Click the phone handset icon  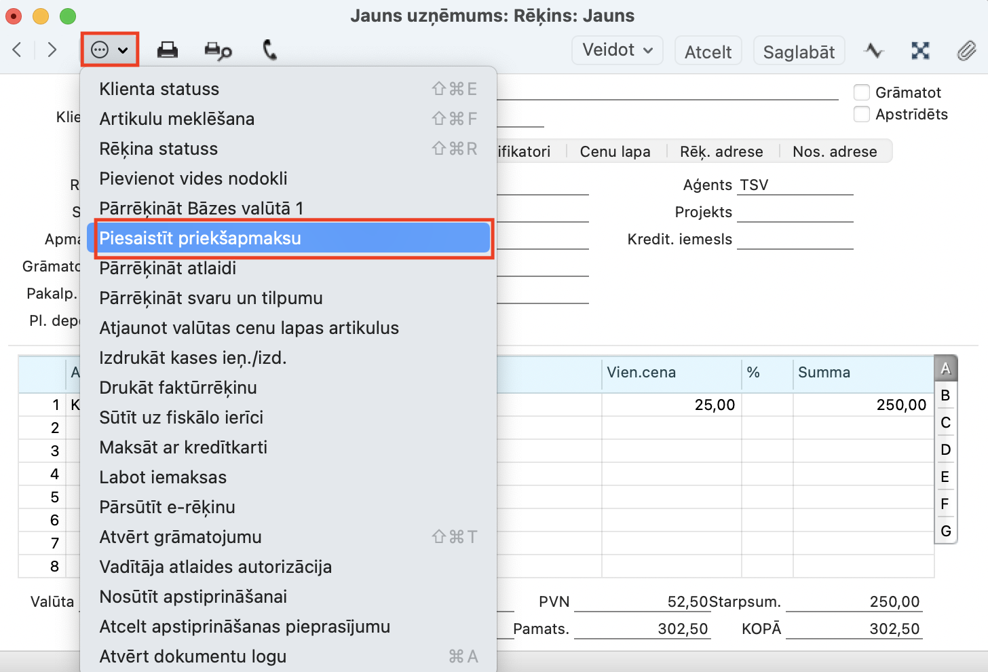pyautogui.click(x=269, y=50)
